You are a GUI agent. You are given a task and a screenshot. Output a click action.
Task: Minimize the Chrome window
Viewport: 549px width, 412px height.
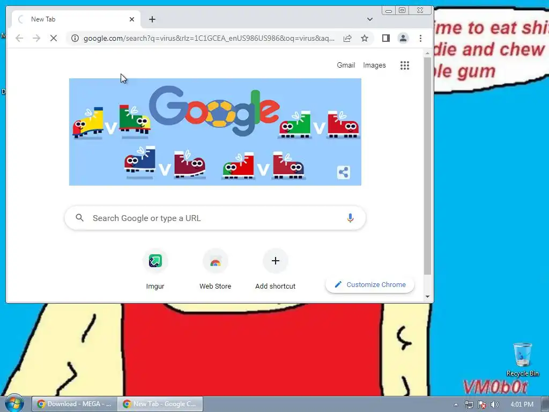(x=389, y=11)
